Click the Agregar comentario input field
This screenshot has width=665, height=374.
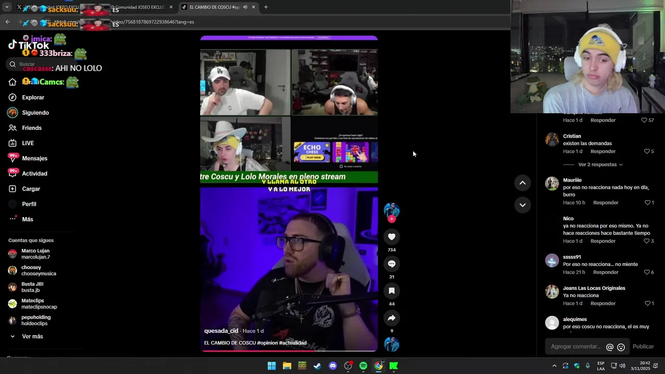(575, 346)
